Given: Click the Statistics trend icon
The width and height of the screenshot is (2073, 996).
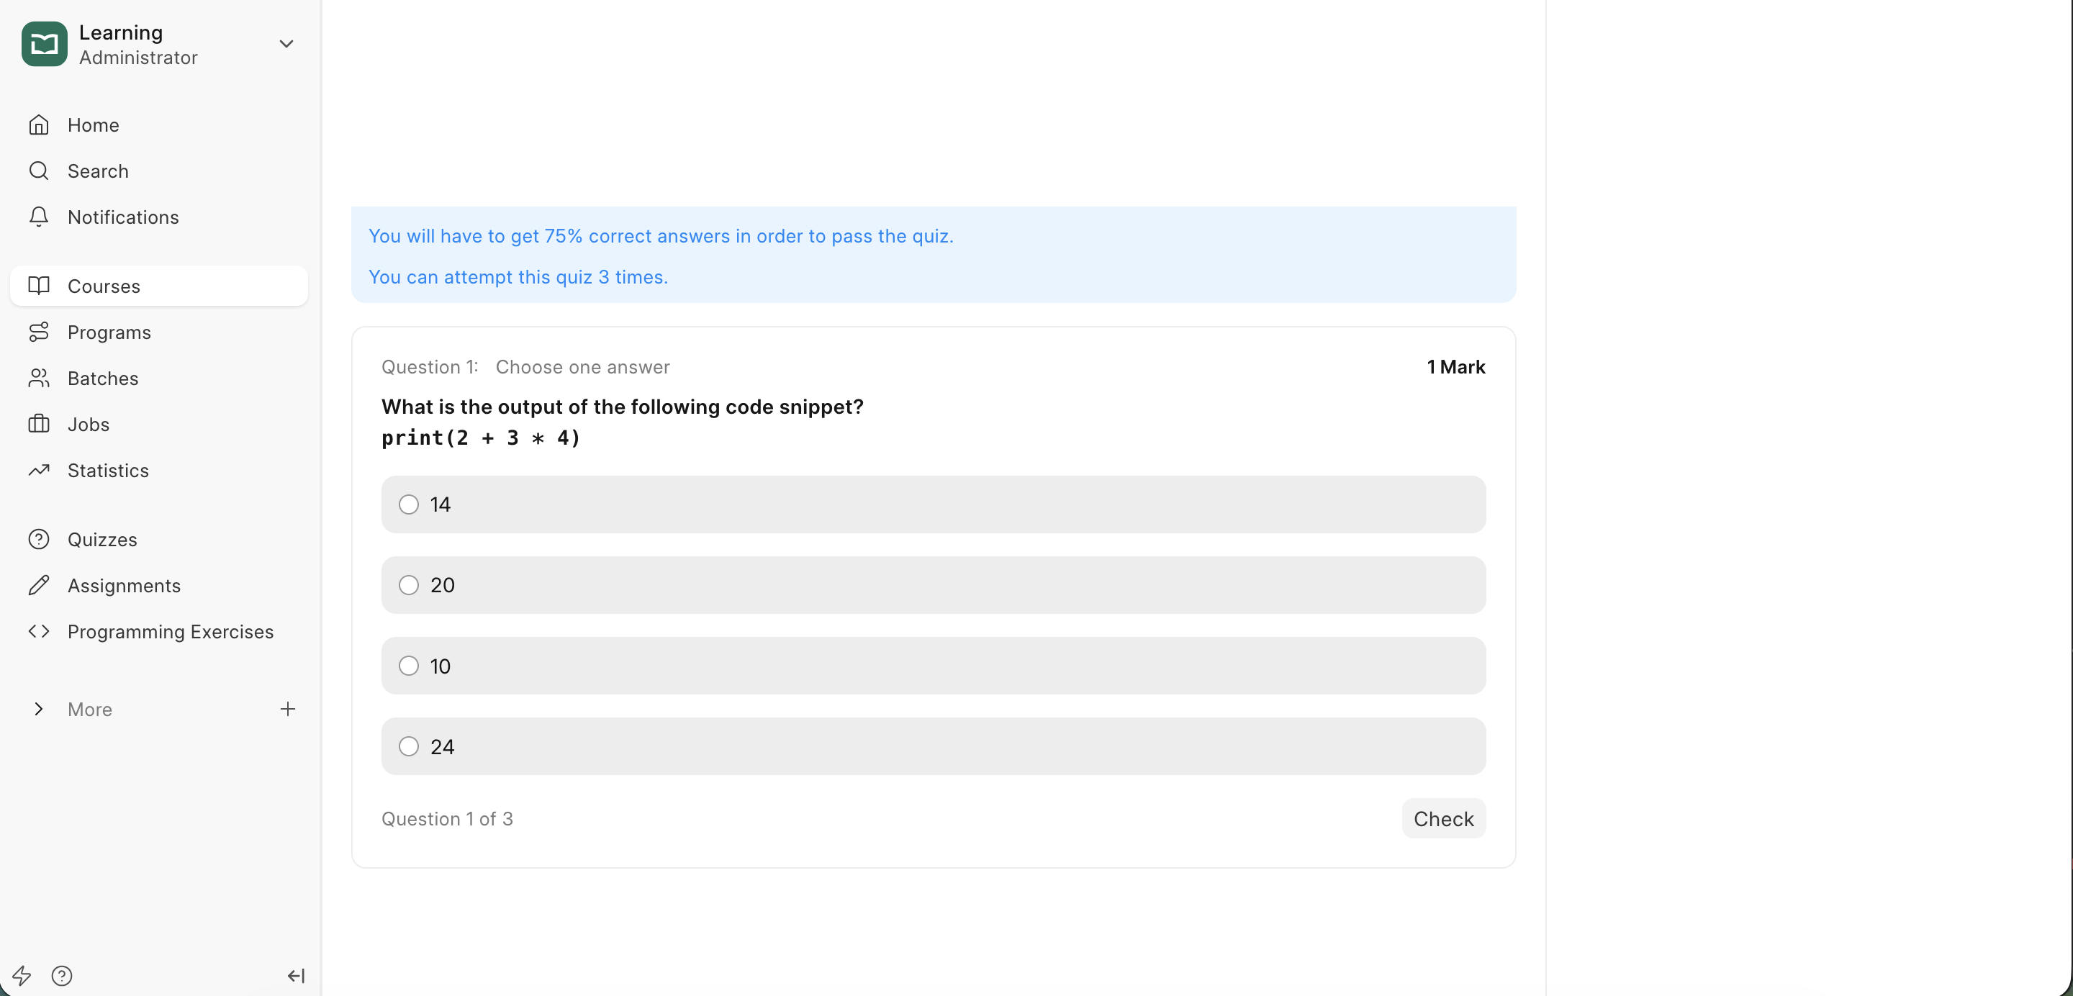Looking at the screenshot, I should click(x=39, y=470).
